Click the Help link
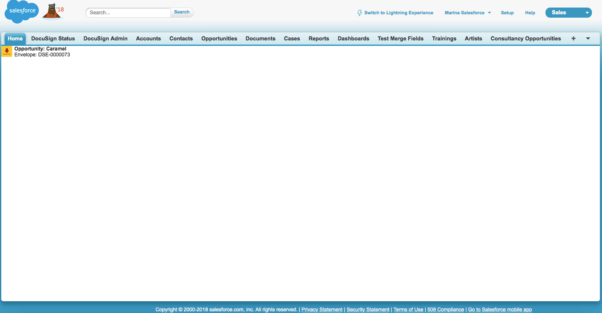Image resolution: width=602 pixels, height=313 pixels. tap(530, 13)
